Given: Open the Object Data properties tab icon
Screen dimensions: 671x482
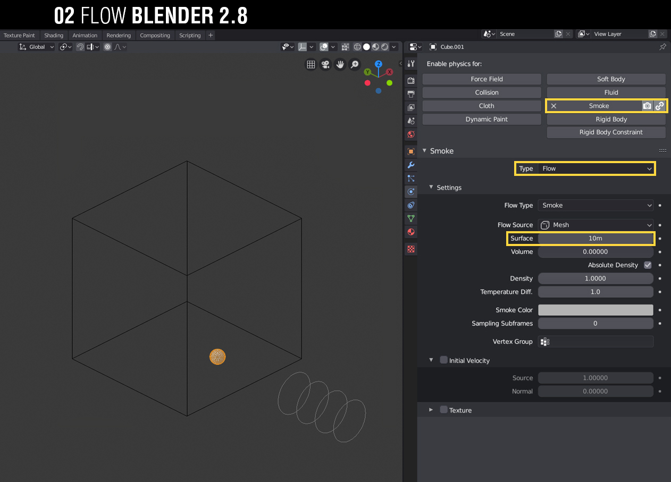Looking at the screenshot, I should coord(410,218).
